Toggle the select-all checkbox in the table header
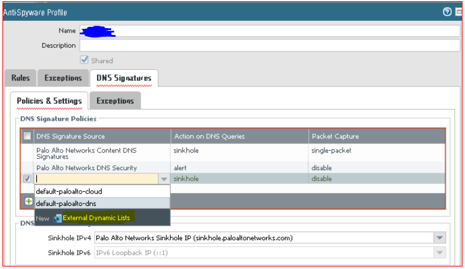 click(x=27, y=136)
